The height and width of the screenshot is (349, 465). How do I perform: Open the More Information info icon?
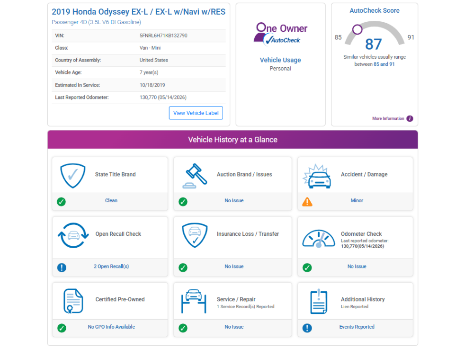coord(410,118)
